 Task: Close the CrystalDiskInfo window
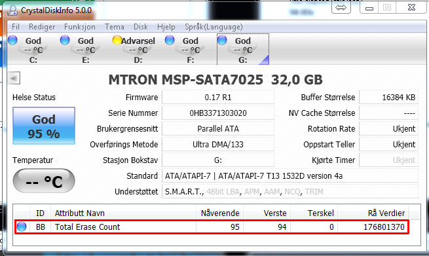[x=411, y=8]
